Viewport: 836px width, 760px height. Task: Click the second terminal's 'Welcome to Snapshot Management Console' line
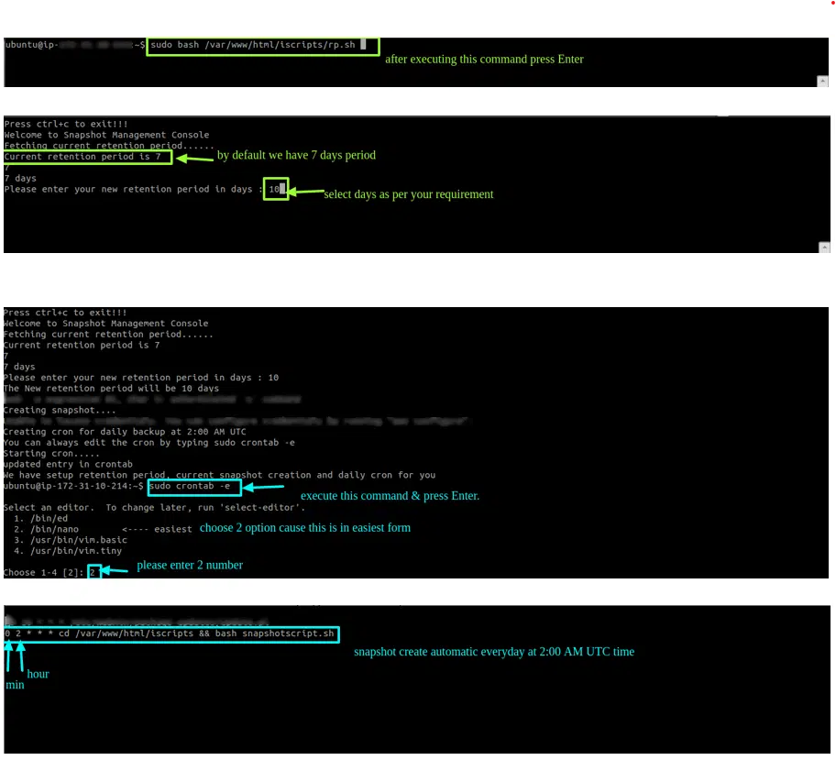(x=106, y=135)
